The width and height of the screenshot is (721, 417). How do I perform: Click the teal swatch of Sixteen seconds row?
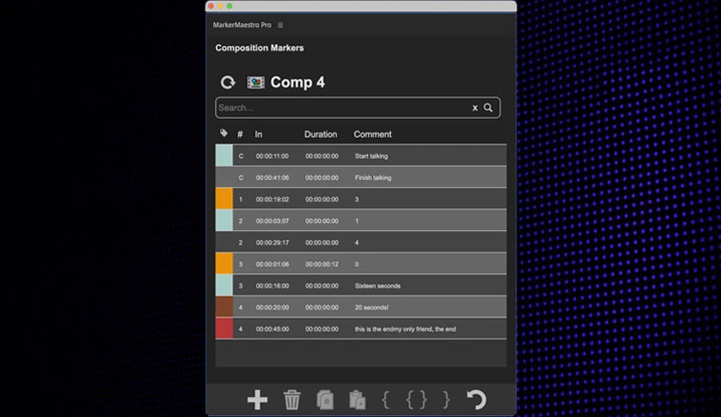(224, 285)
